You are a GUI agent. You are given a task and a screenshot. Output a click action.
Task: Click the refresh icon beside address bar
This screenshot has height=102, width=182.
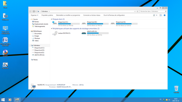click(137, 11)
